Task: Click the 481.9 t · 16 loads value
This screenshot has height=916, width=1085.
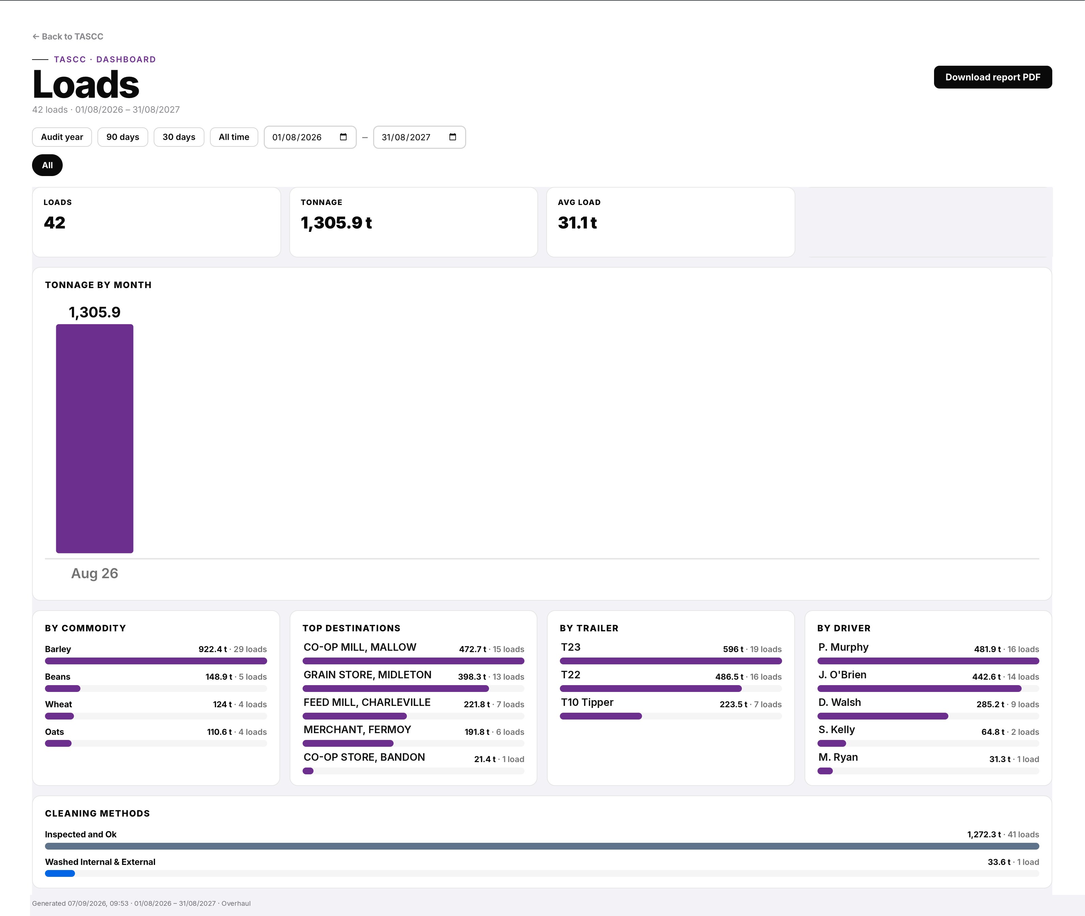Action: pos(1007,649)
